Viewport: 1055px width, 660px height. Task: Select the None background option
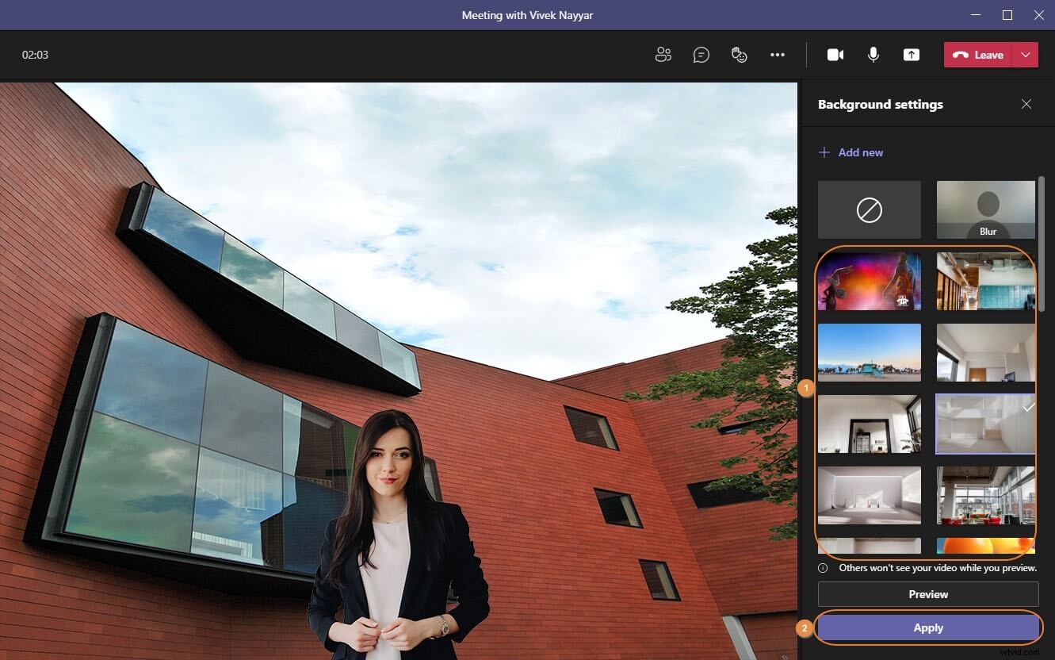[869, 209]
